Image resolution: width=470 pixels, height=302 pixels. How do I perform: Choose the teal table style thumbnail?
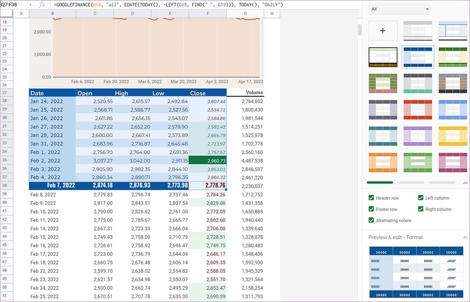(383, 136)
